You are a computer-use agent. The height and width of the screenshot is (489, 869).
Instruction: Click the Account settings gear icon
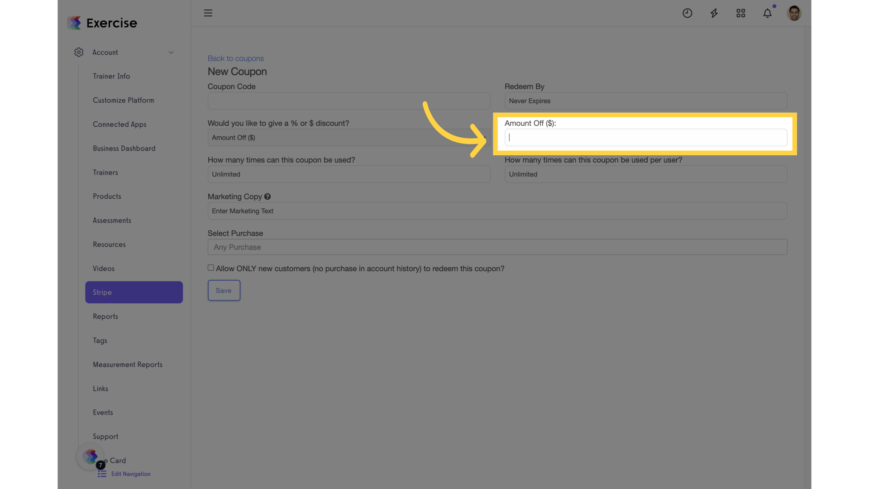tap(79, 52)
